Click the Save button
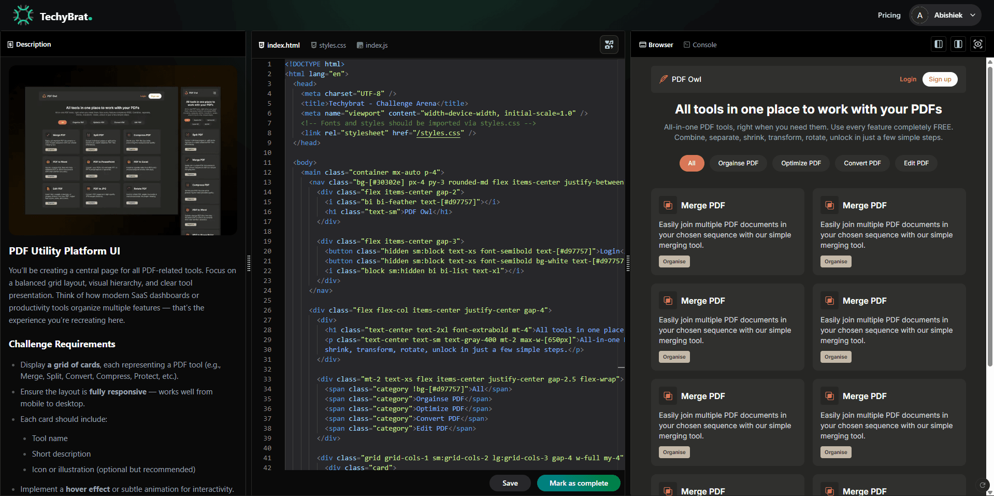Viewport: 994px width, 496px height. pos(510,483)
